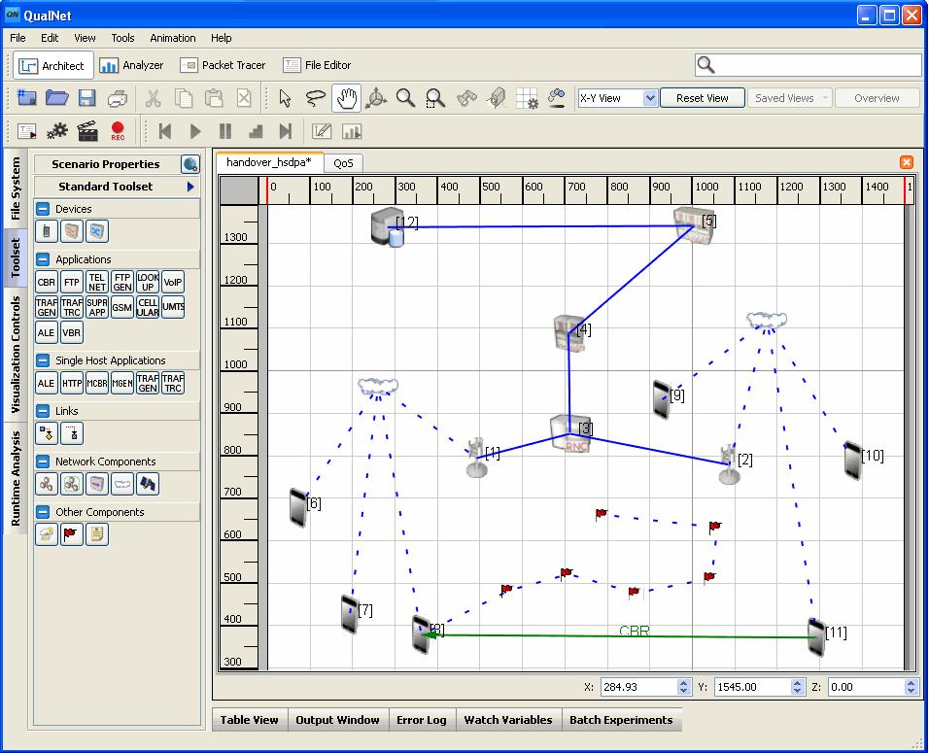The height and width of the screenshot is (753, 929).
Task: Activate the hand pan tool
Action: [x=346, y=98]
